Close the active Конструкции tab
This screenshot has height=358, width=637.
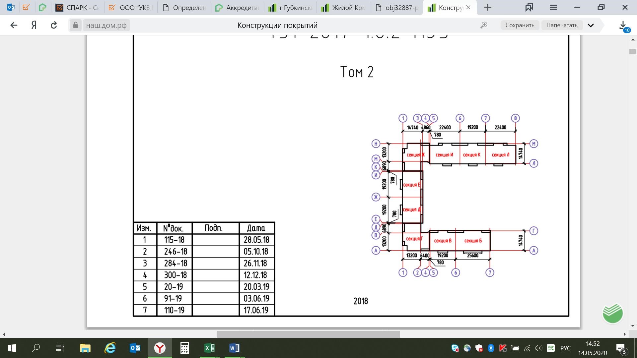468,7
